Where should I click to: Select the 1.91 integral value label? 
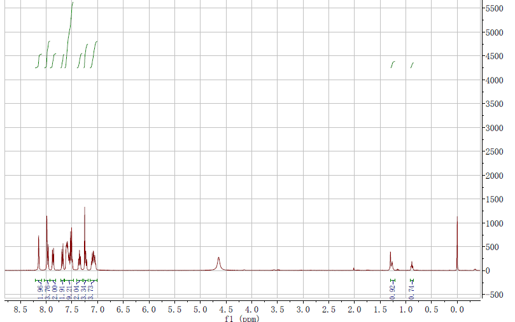62,293
